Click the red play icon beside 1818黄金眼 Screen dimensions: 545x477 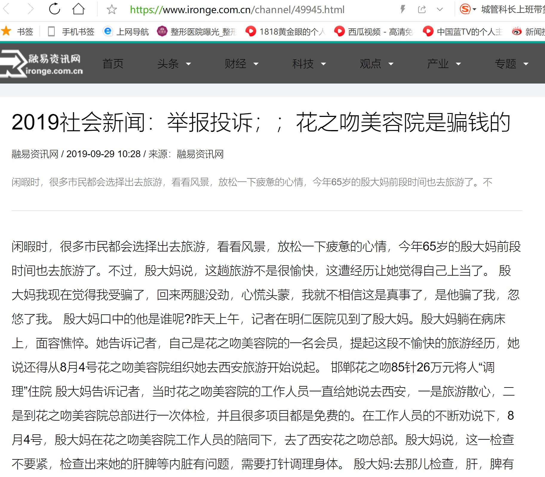(x=251, y=31)
